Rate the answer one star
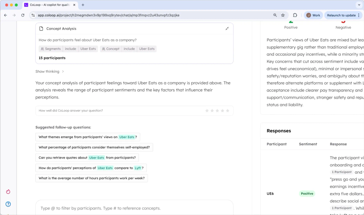This screenshot has height=215, width=364. pos(207,111)
